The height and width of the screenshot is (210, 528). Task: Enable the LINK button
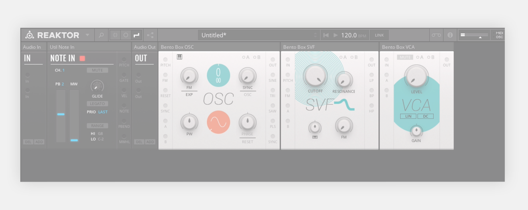[379, 35]
